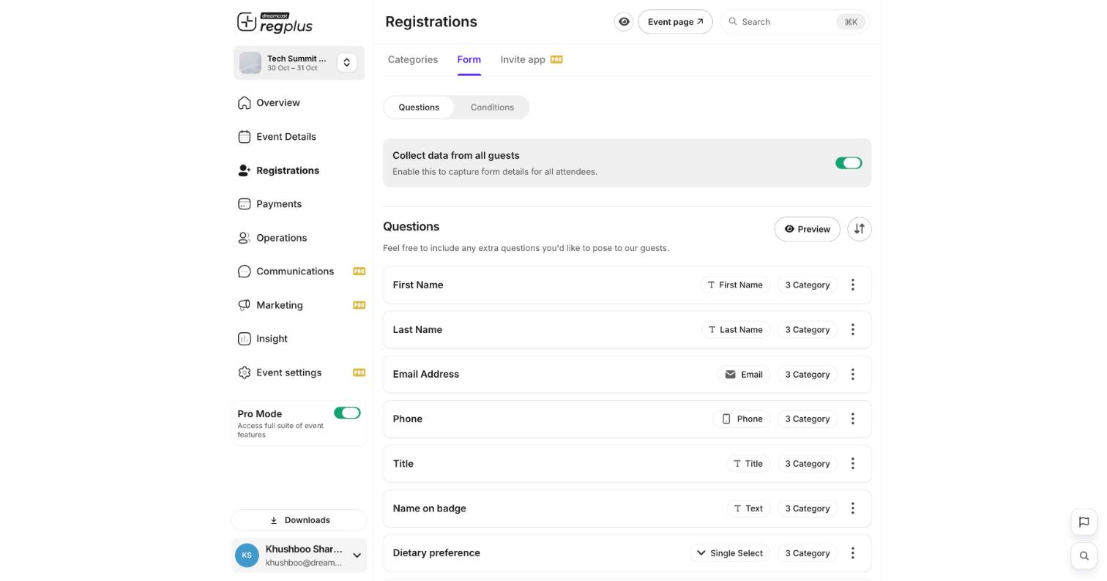Click the flag feedback icon
This screenshot has width=1107, height=581.
(1084, 522)
